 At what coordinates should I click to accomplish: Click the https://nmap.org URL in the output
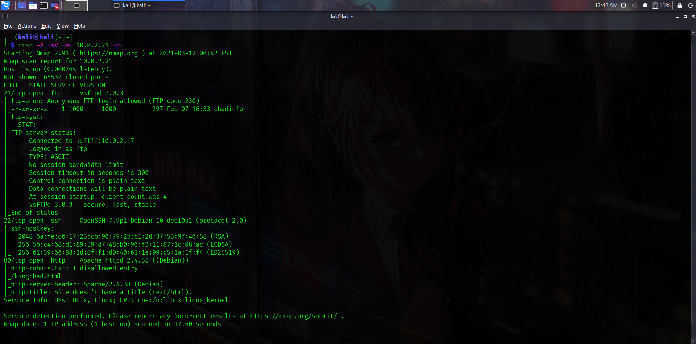coord(109,53)
